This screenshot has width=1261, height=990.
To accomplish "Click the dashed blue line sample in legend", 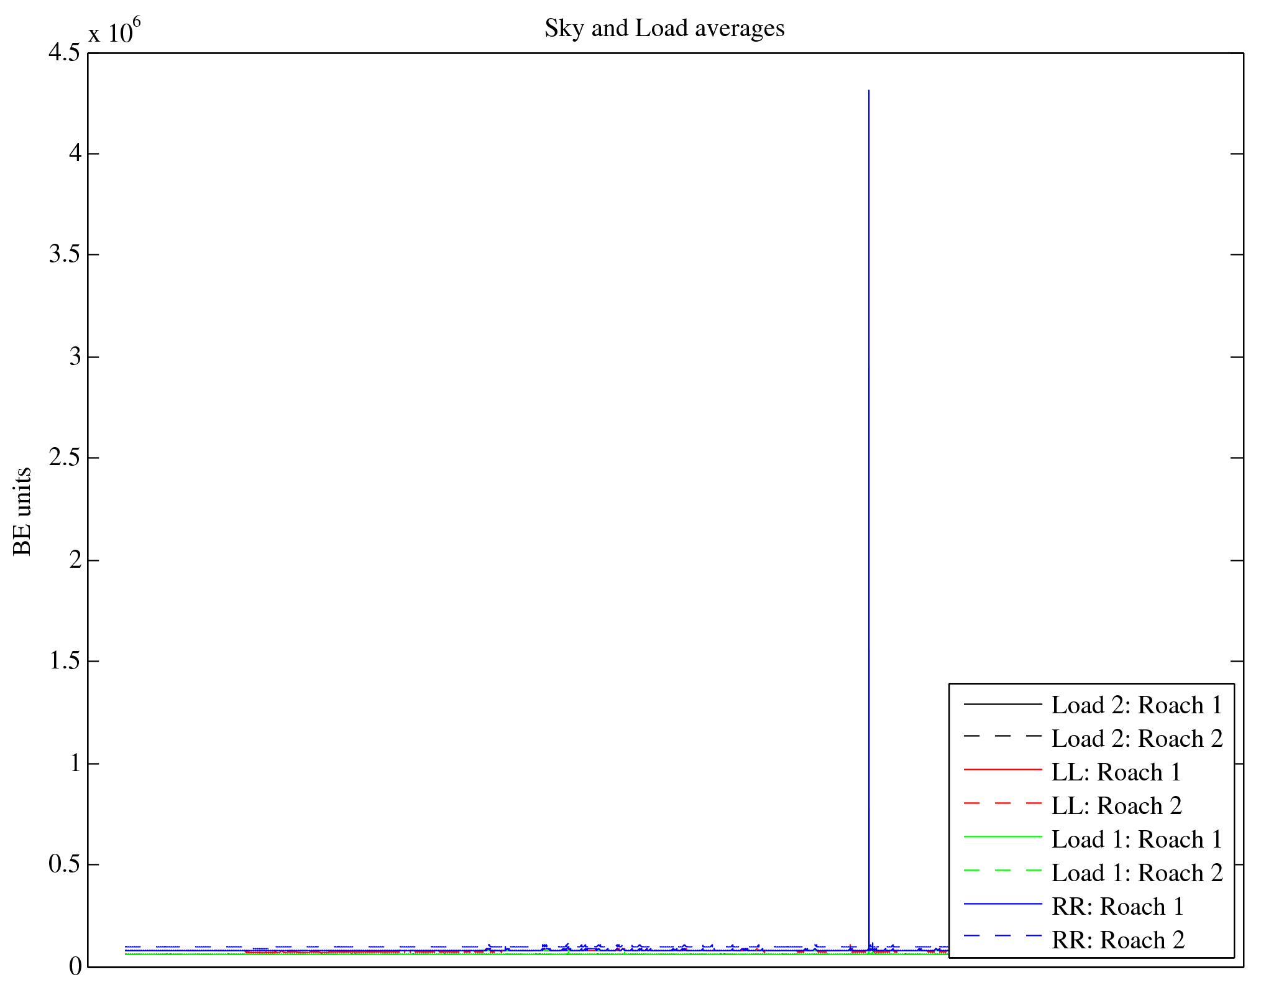I will (x=1002, y=936).
